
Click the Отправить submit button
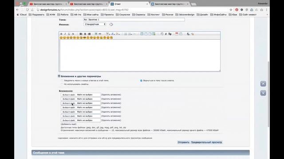183,142
